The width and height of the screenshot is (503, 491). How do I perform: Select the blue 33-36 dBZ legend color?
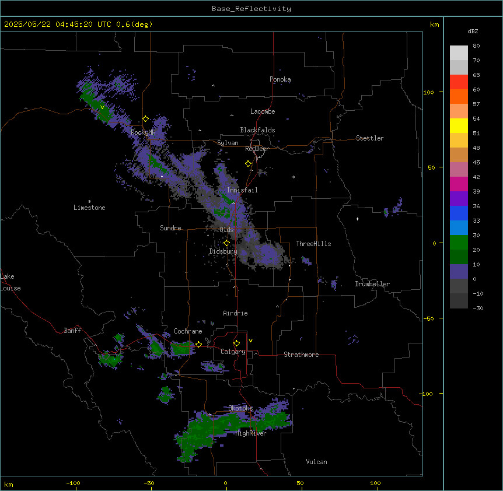[x=459, y=213]
